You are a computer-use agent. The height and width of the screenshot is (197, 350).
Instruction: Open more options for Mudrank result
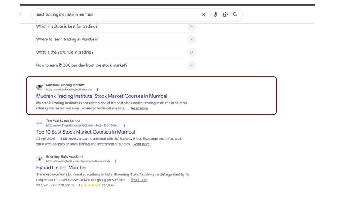coord(97,90)
